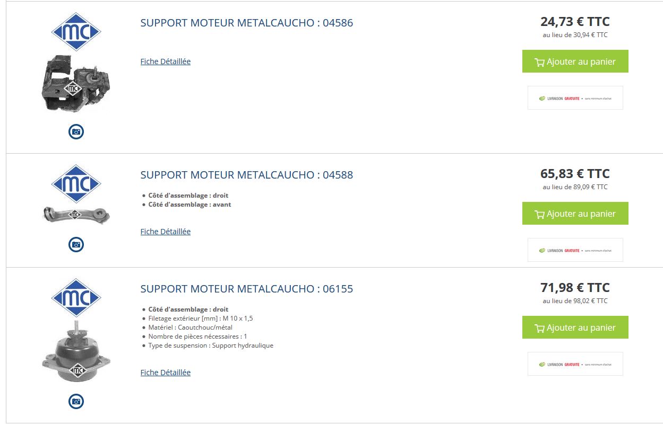Viewport: 663px width, 425px height.
Task: Open title SUPPORT MOTEUR METALCAUCHO : 06155
Action: click(246, 289)
